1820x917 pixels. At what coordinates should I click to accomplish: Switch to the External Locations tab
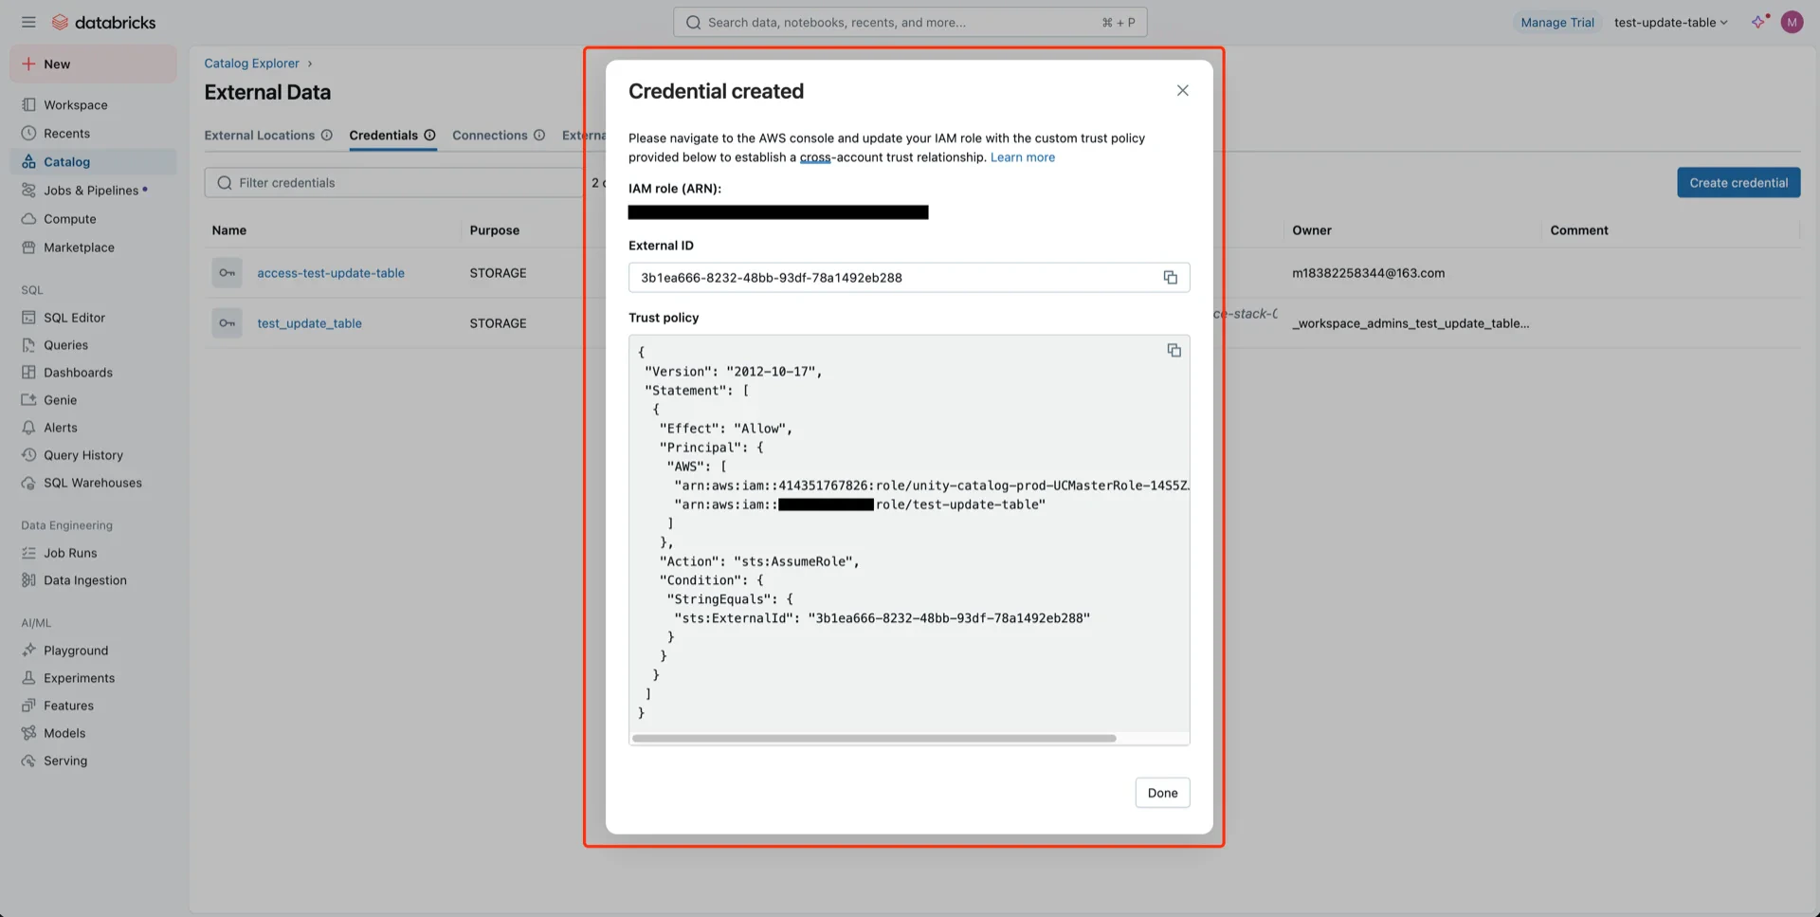[x=260, y=136]
